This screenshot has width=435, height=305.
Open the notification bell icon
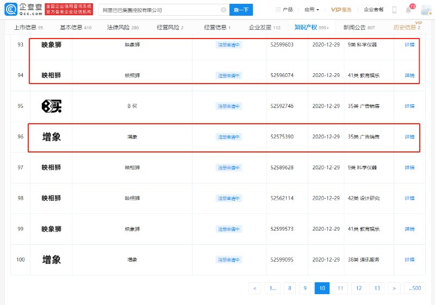(x=408, y=10)
